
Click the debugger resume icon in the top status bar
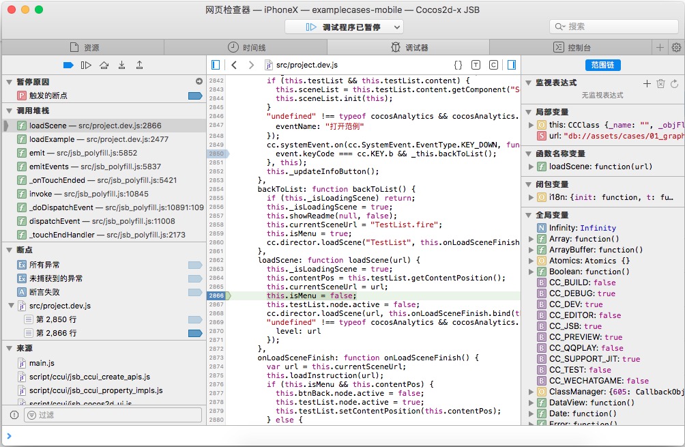(311, 27)
